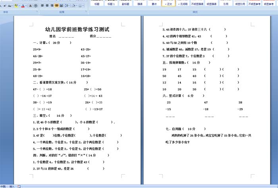The image size is (278, 188).
Task: Click the equation 17+19=
Action: coord(86,69)
